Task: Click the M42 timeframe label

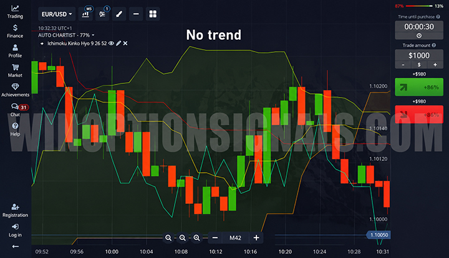Action: click(235, 237)
